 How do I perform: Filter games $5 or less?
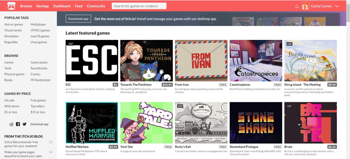tap(11, 112)
